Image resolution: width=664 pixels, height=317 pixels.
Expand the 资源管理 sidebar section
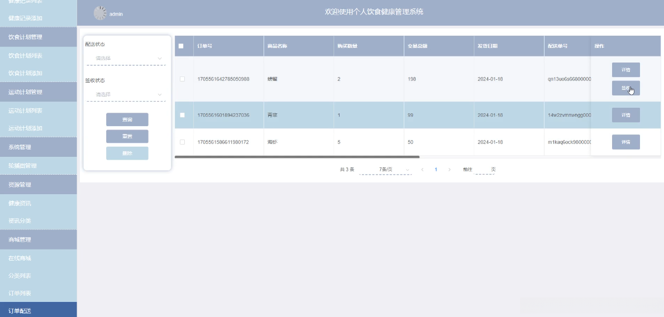[x=38, y=185]
